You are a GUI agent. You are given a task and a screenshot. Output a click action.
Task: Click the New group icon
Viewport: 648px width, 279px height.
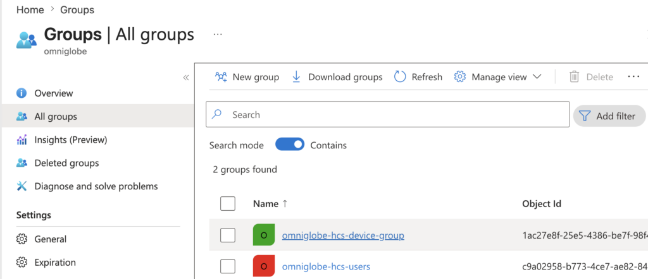pos(221,77)
